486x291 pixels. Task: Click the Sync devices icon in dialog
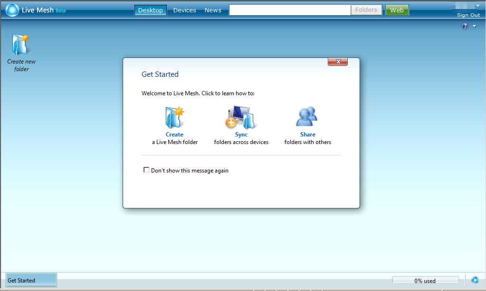click(241, 118)
